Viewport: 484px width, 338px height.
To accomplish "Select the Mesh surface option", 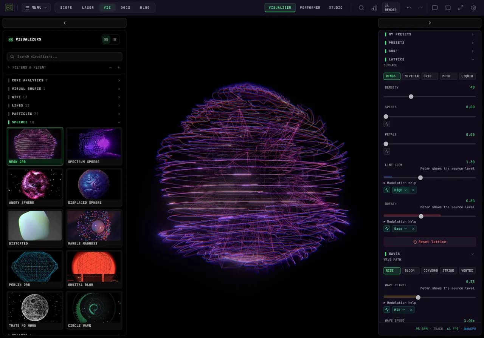I will (x=448, y=76).
